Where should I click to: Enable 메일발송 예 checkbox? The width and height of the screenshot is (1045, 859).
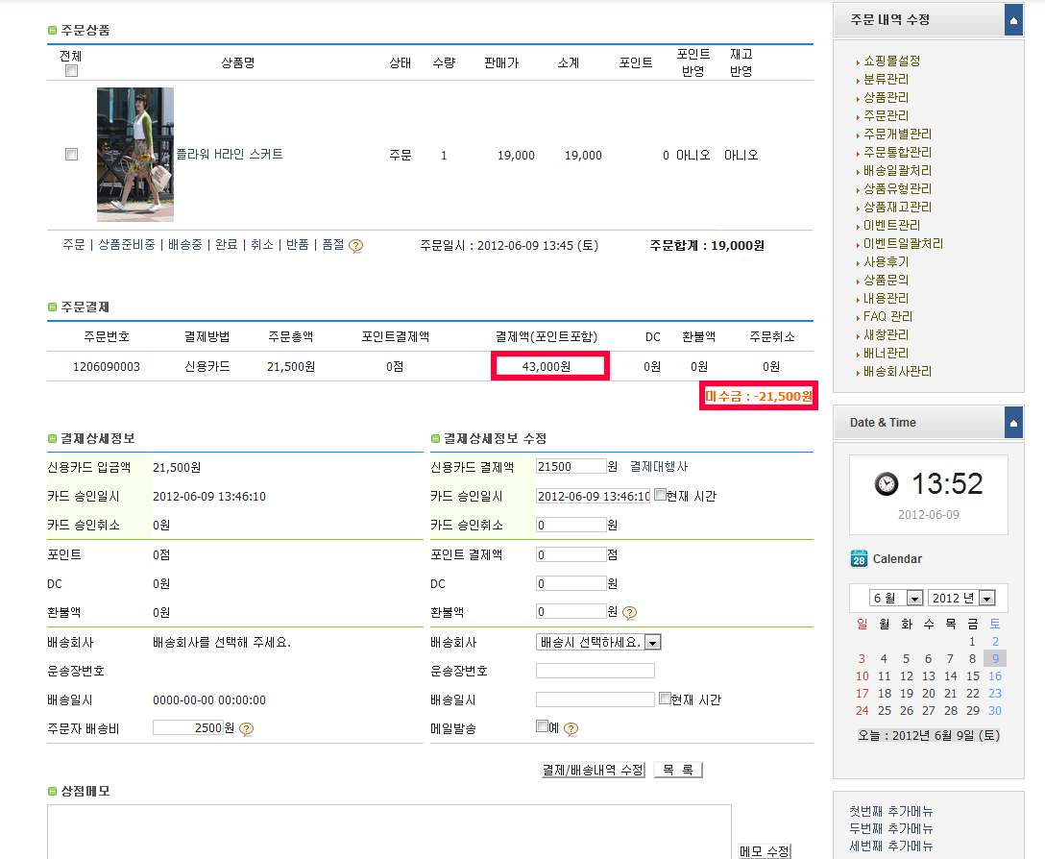(x=542, y=726)
